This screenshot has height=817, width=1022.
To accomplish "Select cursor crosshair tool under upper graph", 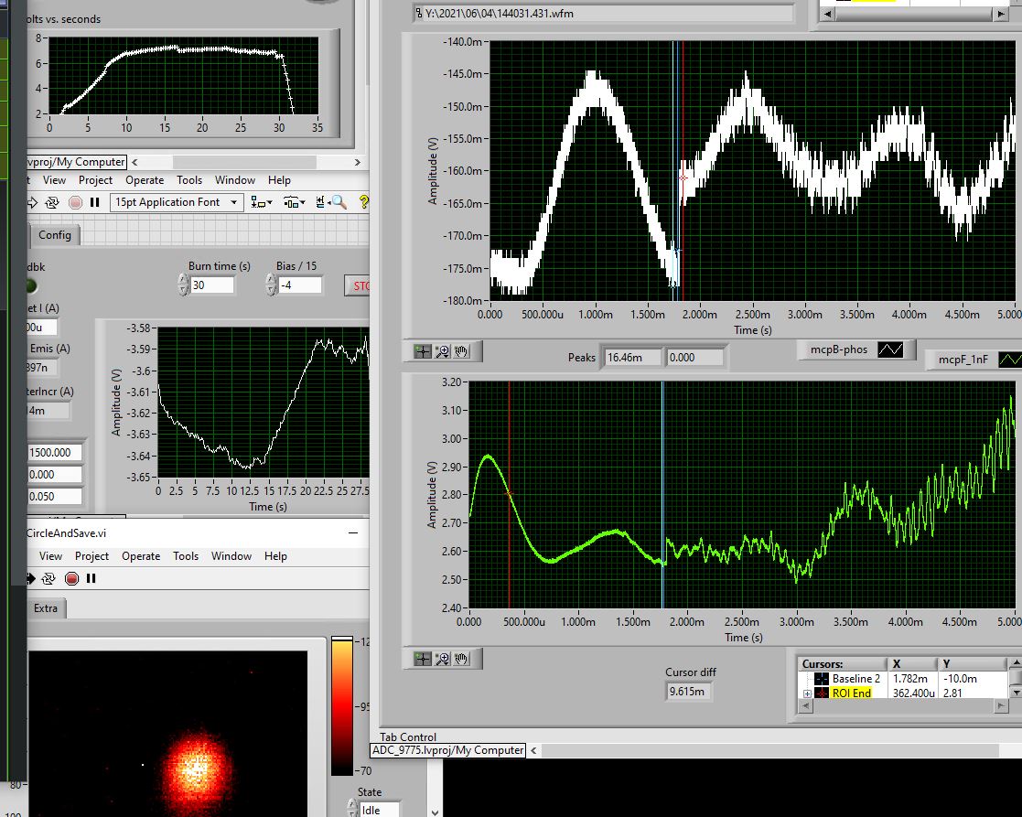I will tap(423, 351).
